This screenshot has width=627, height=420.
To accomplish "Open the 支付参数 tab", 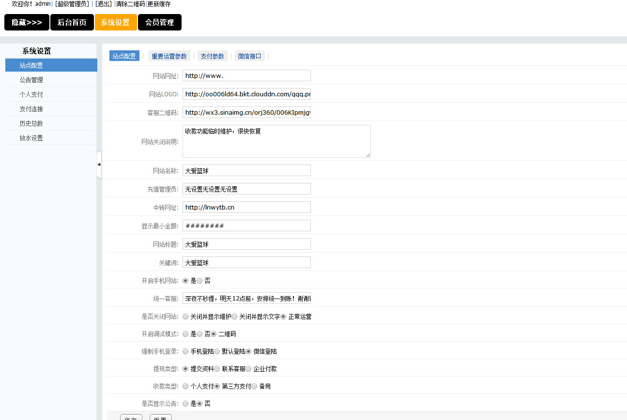I will pyautogui.click(x=212, y=56).
